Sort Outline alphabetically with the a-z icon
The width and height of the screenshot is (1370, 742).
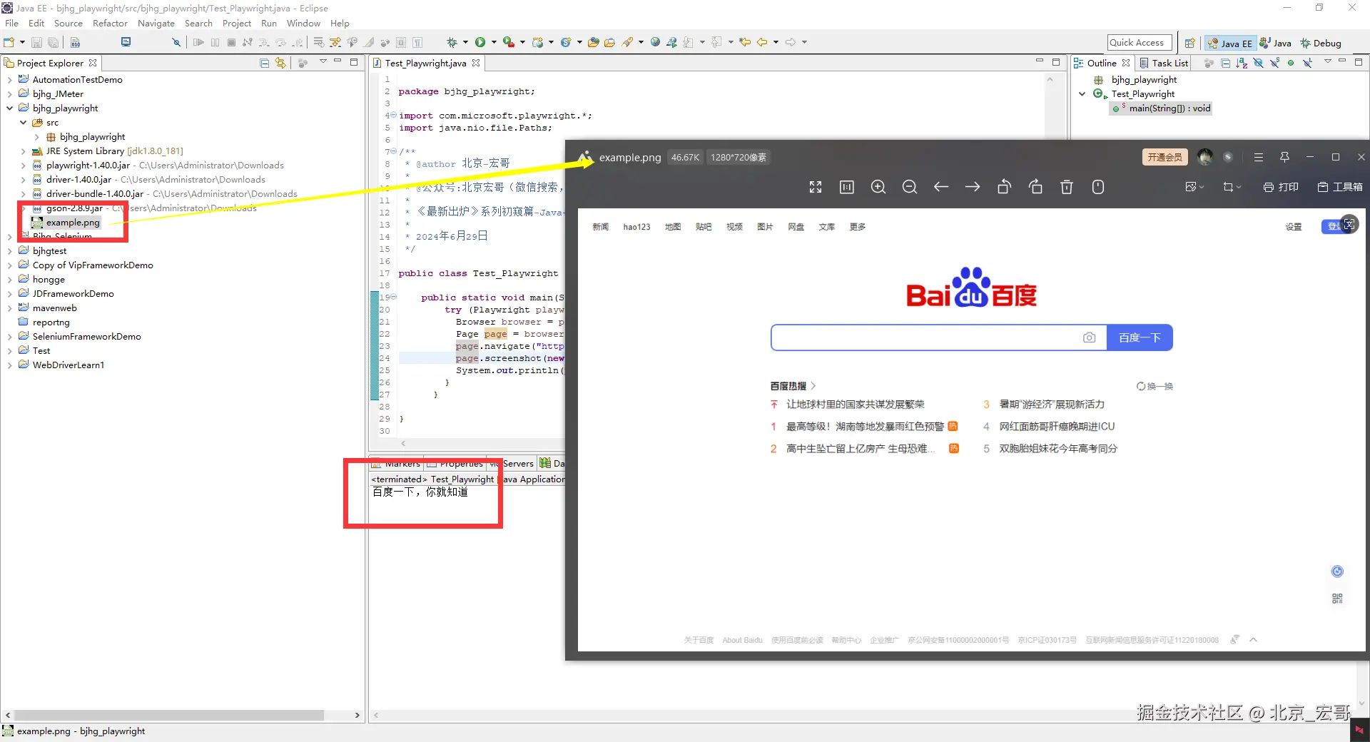point(1242,63)
